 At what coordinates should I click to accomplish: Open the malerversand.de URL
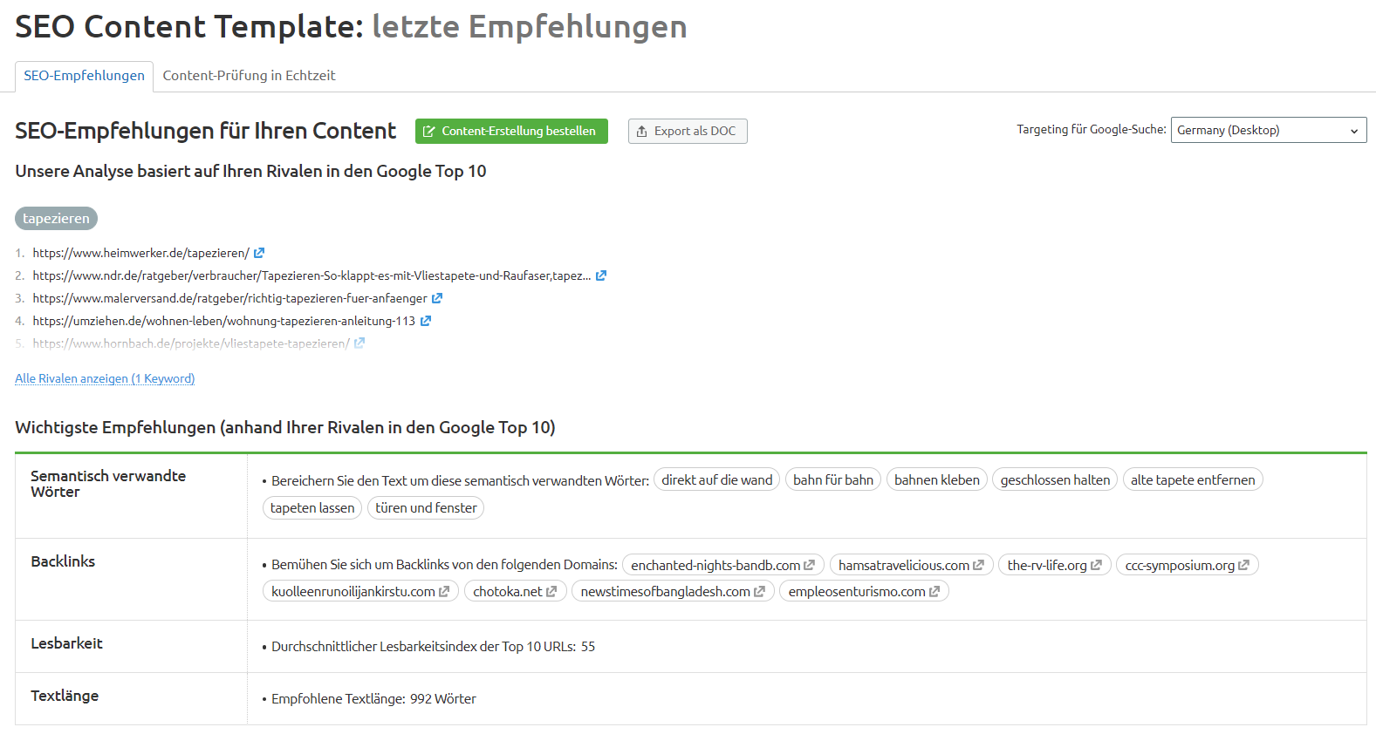[x=229, y=298]
